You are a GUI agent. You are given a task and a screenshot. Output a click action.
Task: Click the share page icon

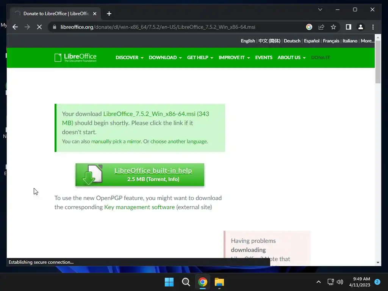pos(321,27)
